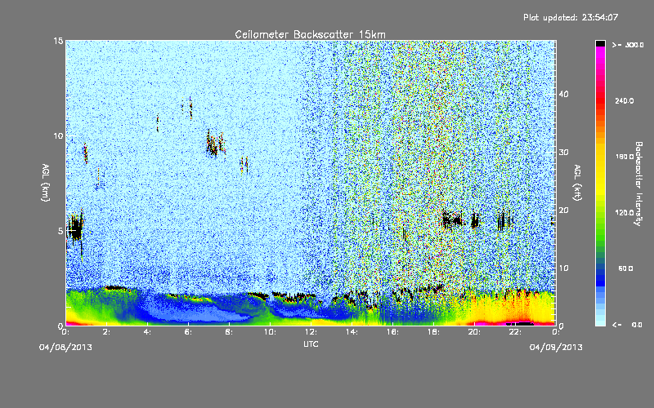Click the 30 kft tick label
Screen dimensions: 654x408
(563, 153)
